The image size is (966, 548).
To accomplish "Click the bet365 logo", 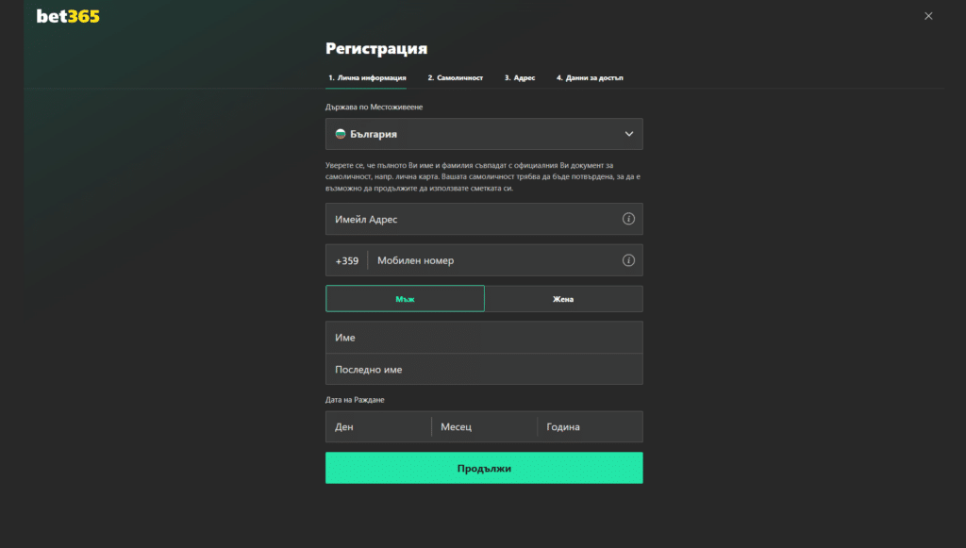I will pyautogui.click(x=68, y=16).
